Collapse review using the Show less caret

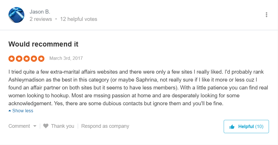tap(10, 111)
